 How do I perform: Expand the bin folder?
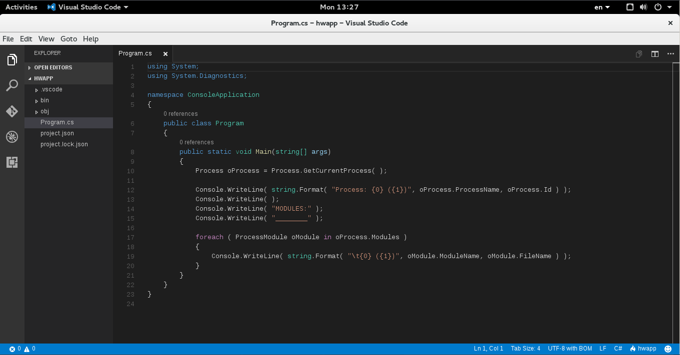tap(68, 100)
